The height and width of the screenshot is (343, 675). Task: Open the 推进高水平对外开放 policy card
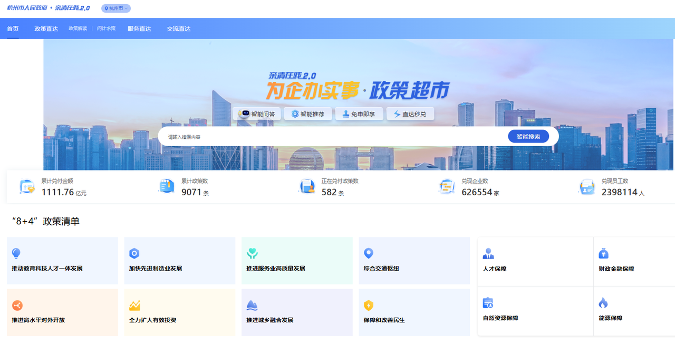pyautogui.click(x=62, y=312)
